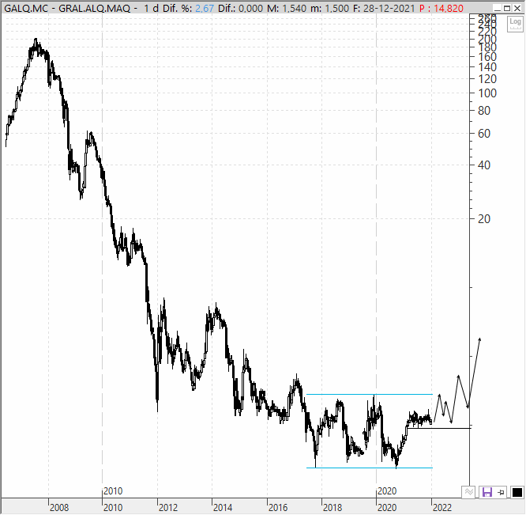This screenshot has height=515, width=526.
Task: Click the 2008 label on time axis
Action: point(59,507)
